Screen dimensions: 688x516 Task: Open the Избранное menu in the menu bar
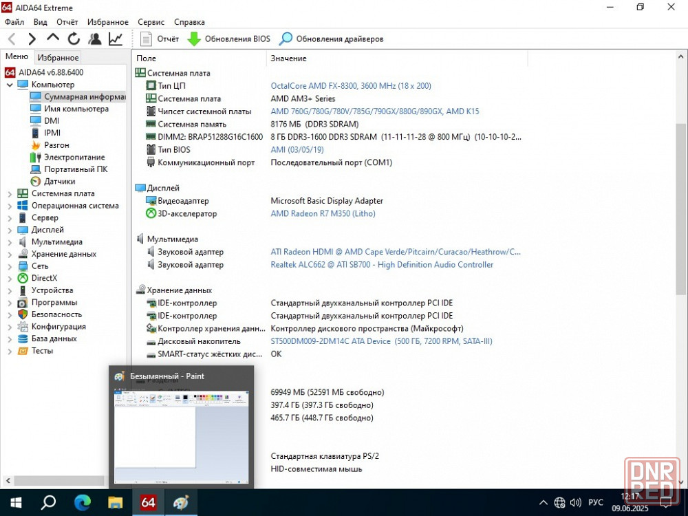[x=108, y=22]
